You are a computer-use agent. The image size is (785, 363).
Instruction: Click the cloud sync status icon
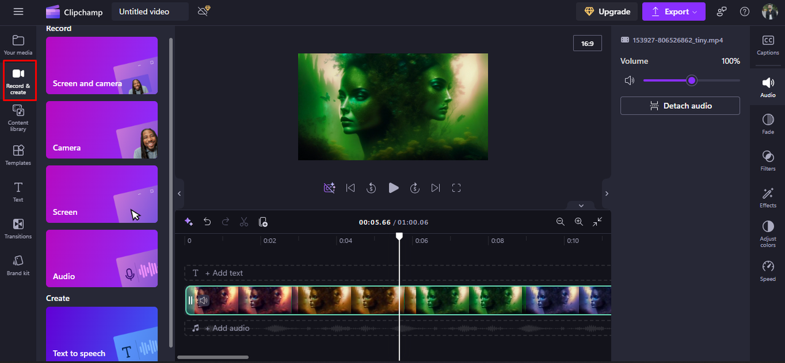(x=204, y=11)
